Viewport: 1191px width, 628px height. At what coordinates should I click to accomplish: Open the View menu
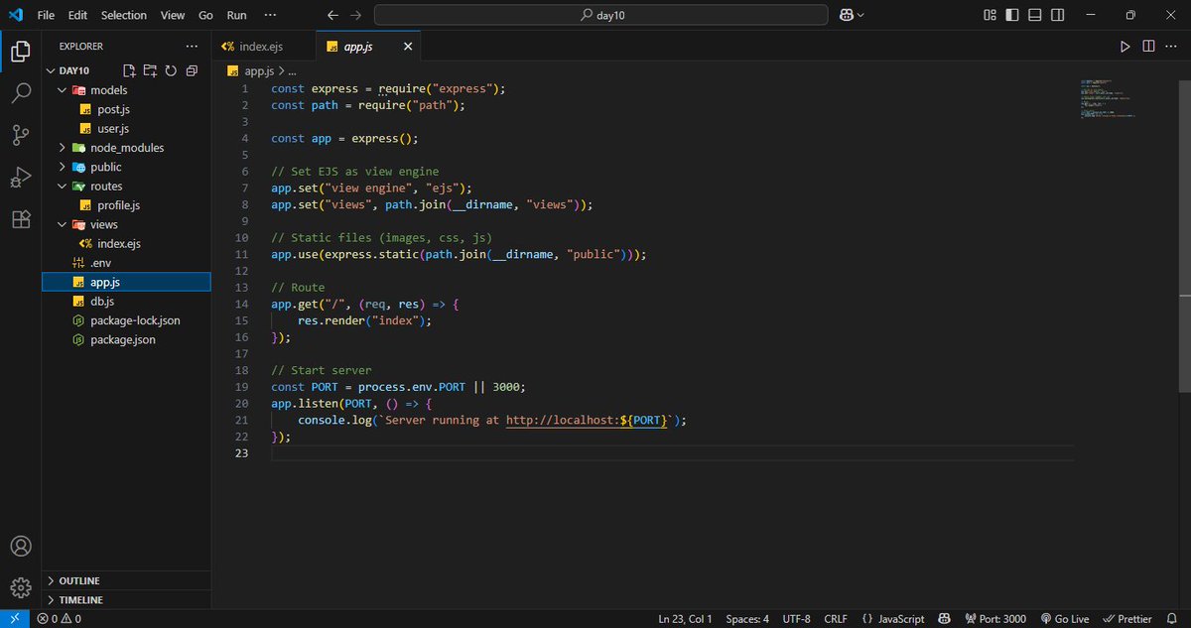click(173, 15)
